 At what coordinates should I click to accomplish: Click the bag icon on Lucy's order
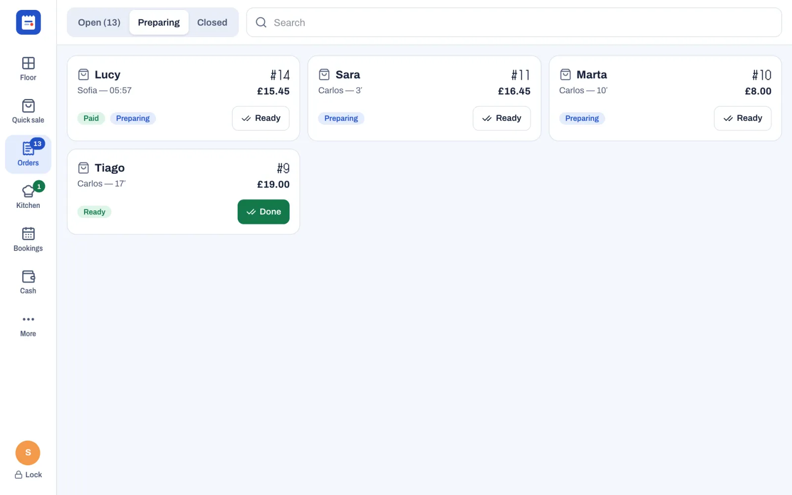[84, 75]
